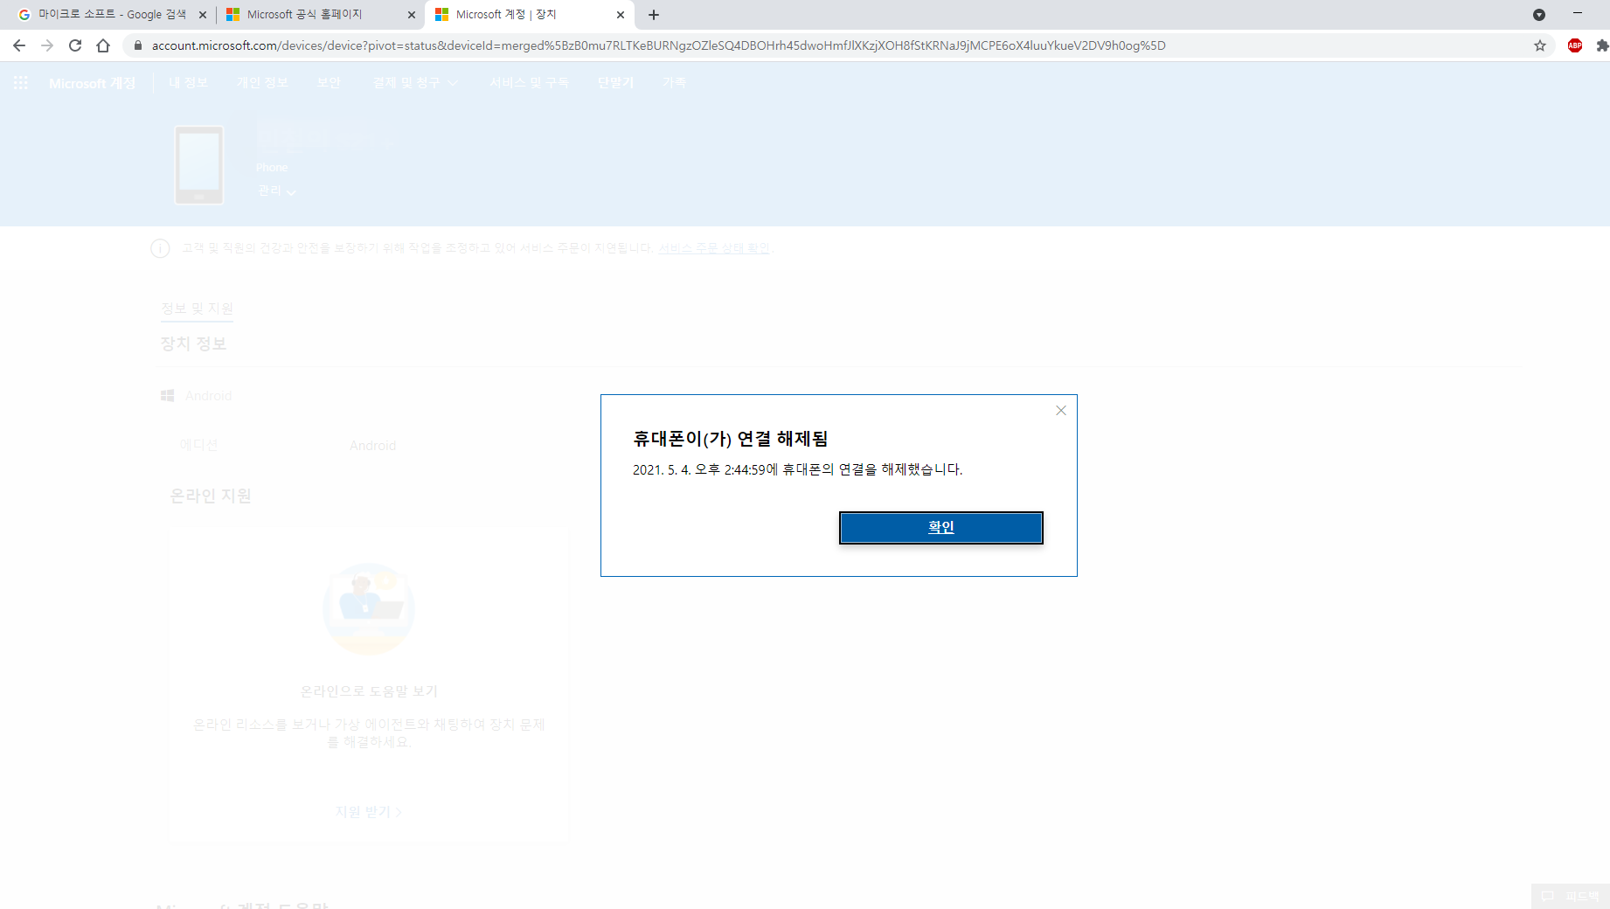Screen dimensions: 1610x909
Task: Close the Microsoft 계정 장치 tab
Action: pos(621,15)
